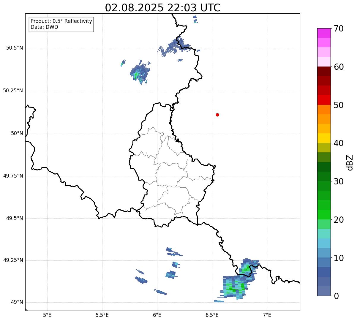Click the 50.5°N latitude label

pos(15,48)
